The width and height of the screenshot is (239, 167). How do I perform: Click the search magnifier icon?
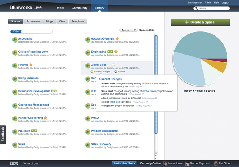click(196, 8)
